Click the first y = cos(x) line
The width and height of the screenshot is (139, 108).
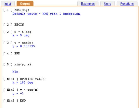18,43
